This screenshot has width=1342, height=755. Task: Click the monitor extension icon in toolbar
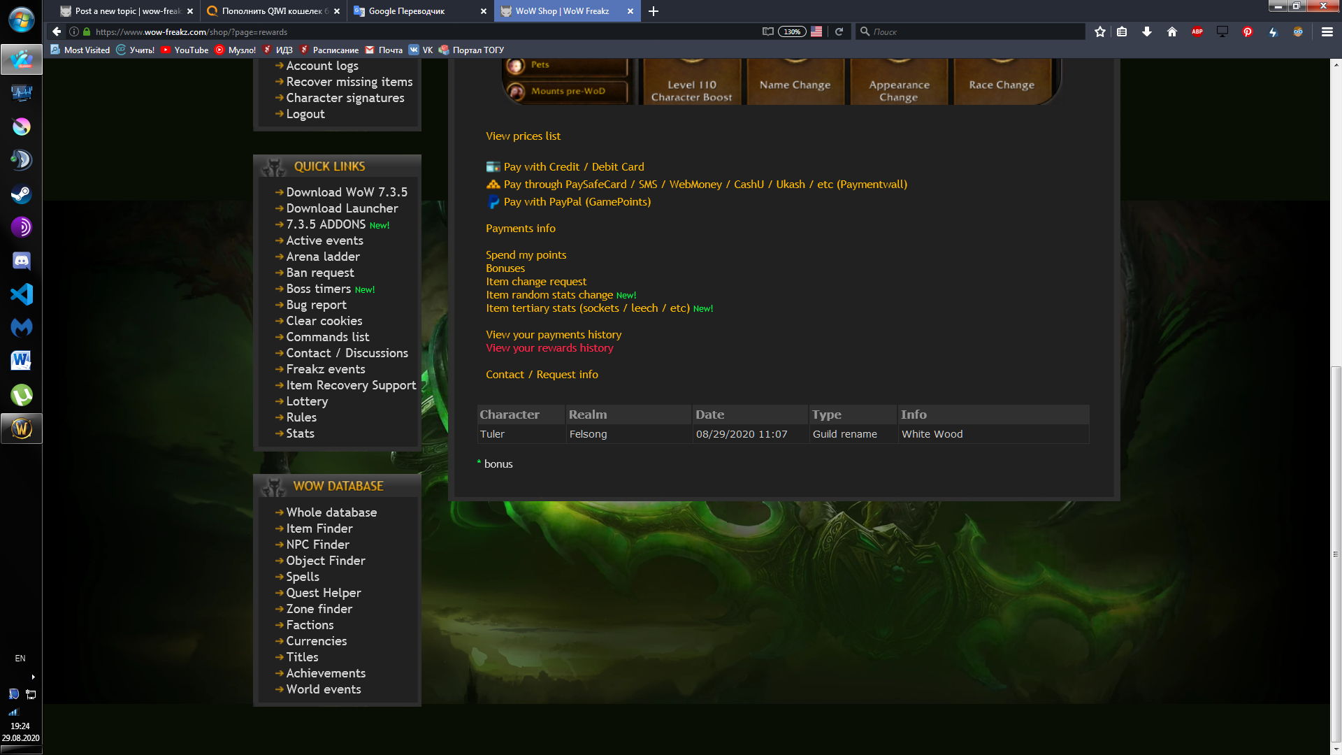[1222, 31]
